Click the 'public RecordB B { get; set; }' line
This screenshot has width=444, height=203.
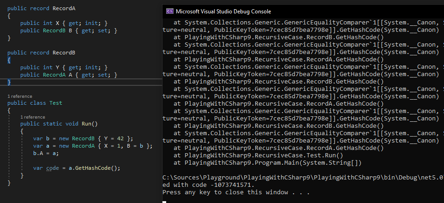point(69,30)
